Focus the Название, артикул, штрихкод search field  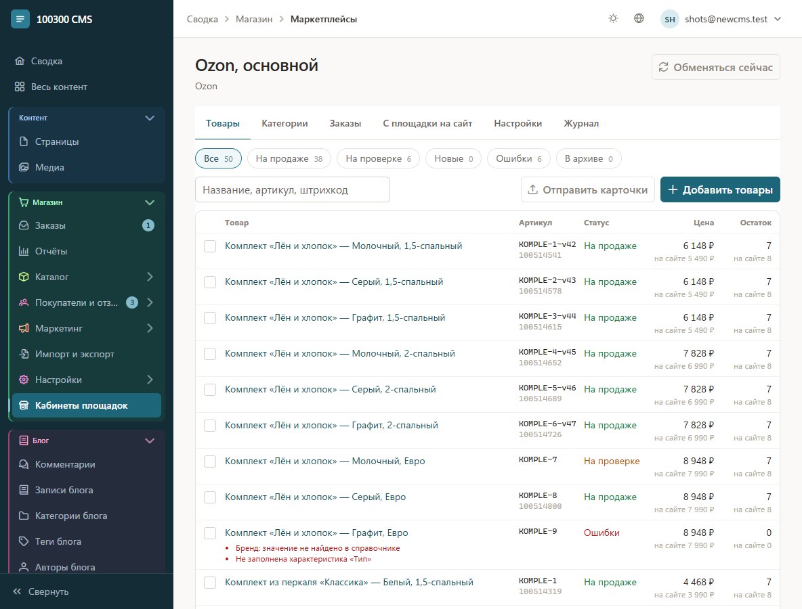(x=293, y=189)
